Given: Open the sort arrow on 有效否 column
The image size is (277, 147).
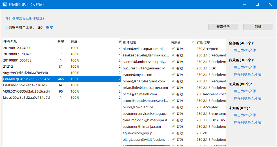Looking at the screenshot, I should point(193,42).
